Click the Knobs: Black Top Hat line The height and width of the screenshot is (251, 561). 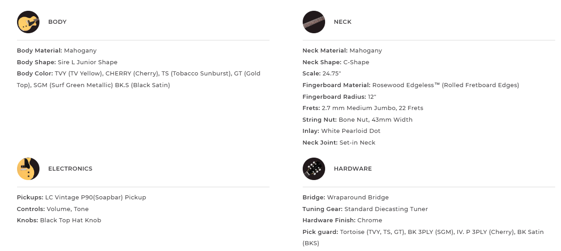point(59,220)
